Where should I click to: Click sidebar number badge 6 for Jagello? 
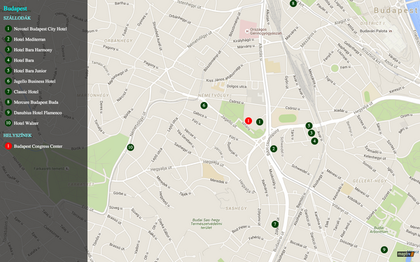[8, 81]
